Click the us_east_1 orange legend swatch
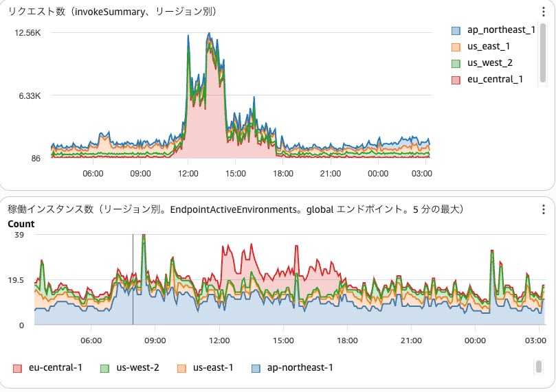This screenshot has height=392, width=556. [456, 47]
